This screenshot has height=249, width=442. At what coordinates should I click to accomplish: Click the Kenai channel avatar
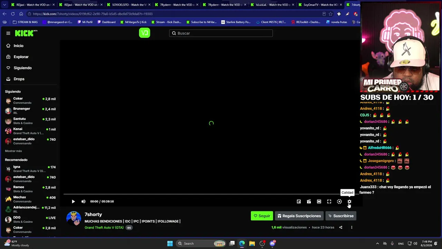[8, 131]
